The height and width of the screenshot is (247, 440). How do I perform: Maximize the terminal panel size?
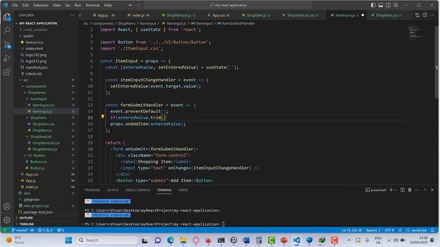(425, 190)
